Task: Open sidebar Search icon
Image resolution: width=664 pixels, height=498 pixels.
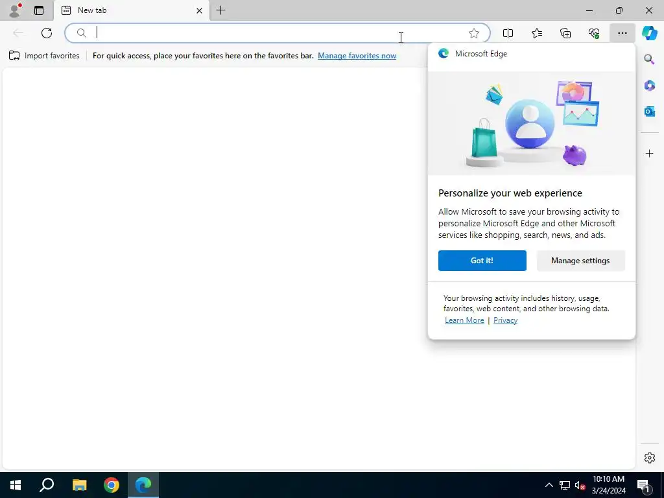Action: (x=649, y=59)
